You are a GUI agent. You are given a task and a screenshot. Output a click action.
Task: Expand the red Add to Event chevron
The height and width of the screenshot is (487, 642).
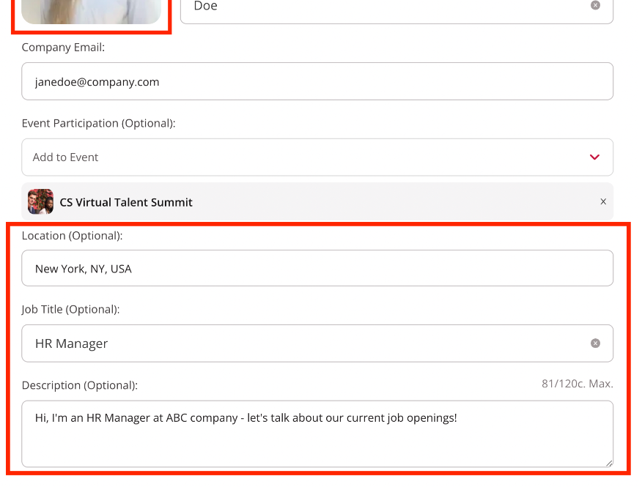pos(594,157)
